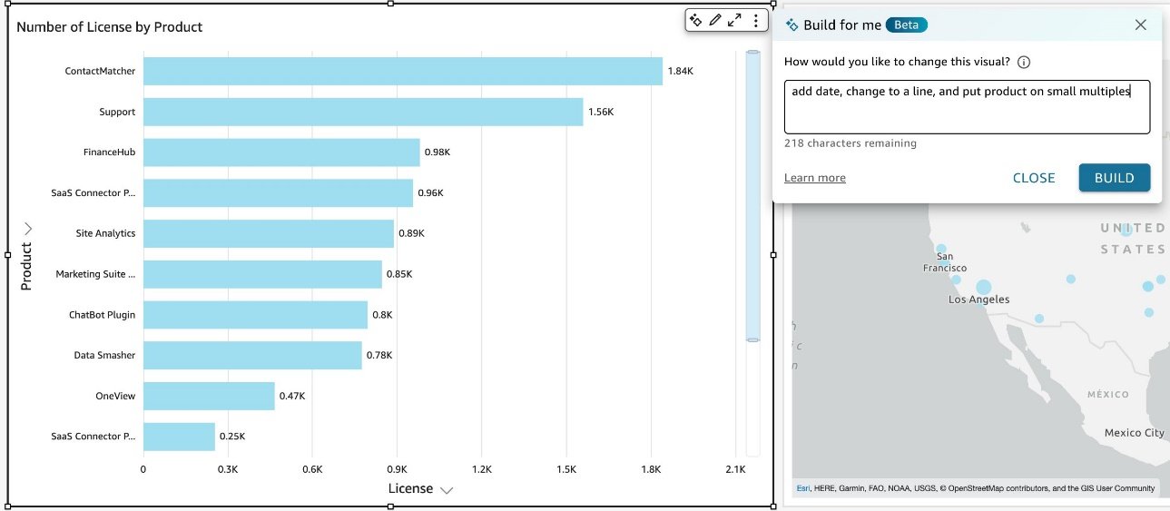Click the BUILD button
Image resolution: width=1170 pixels, height=511 pixels.
(x=1114, y=178)
